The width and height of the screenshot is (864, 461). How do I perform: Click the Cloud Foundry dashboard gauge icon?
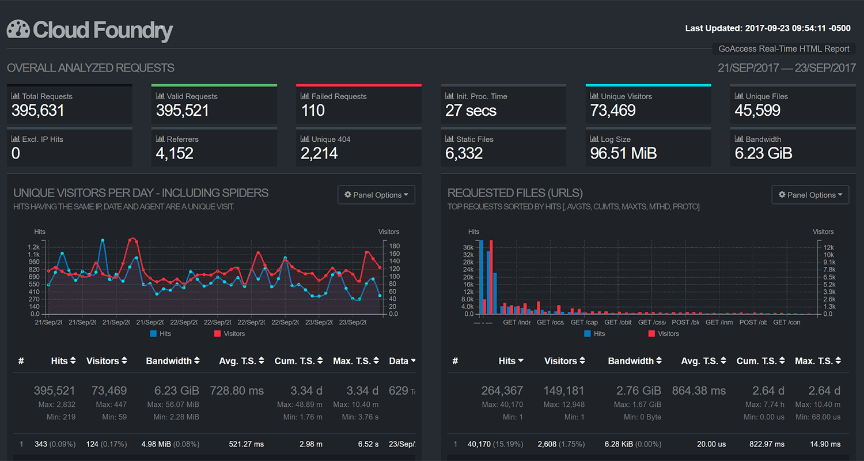tap(18, 30)
